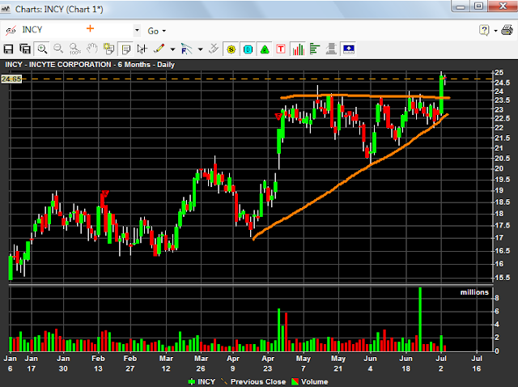518x387 pixels.
Task: Click the Volume legend entry
Action: [309, 381]
